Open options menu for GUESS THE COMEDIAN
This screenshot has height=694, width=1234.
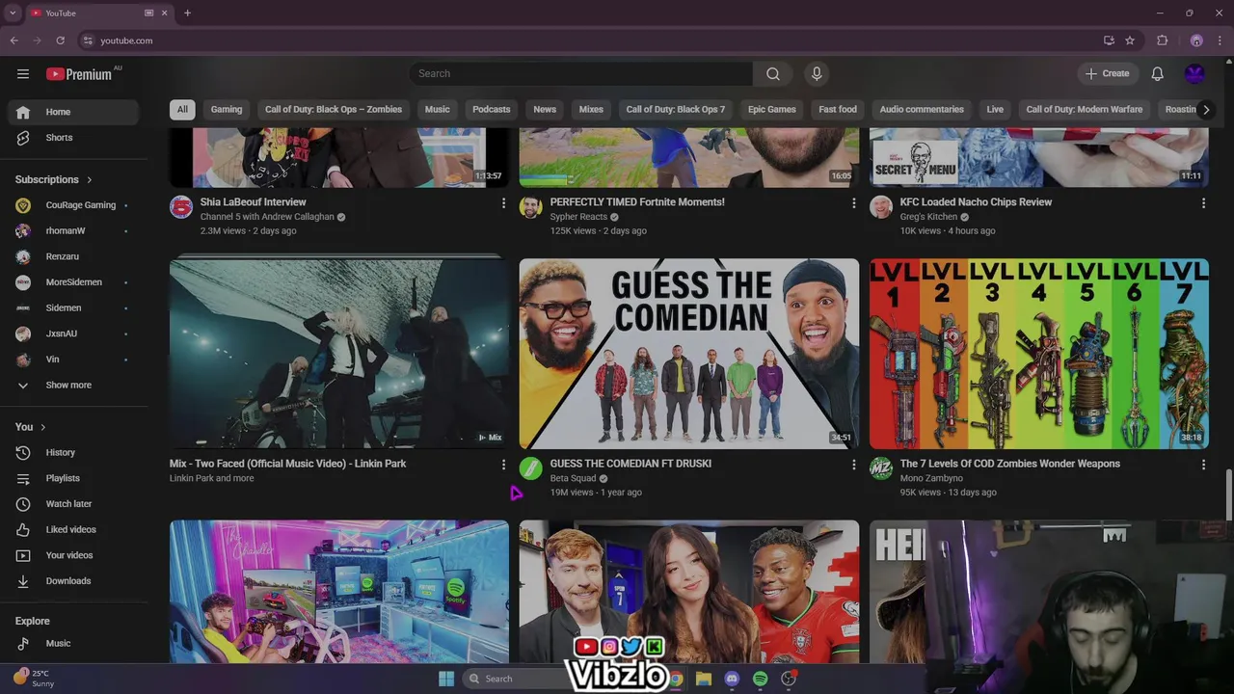click(x=853, y=465)
